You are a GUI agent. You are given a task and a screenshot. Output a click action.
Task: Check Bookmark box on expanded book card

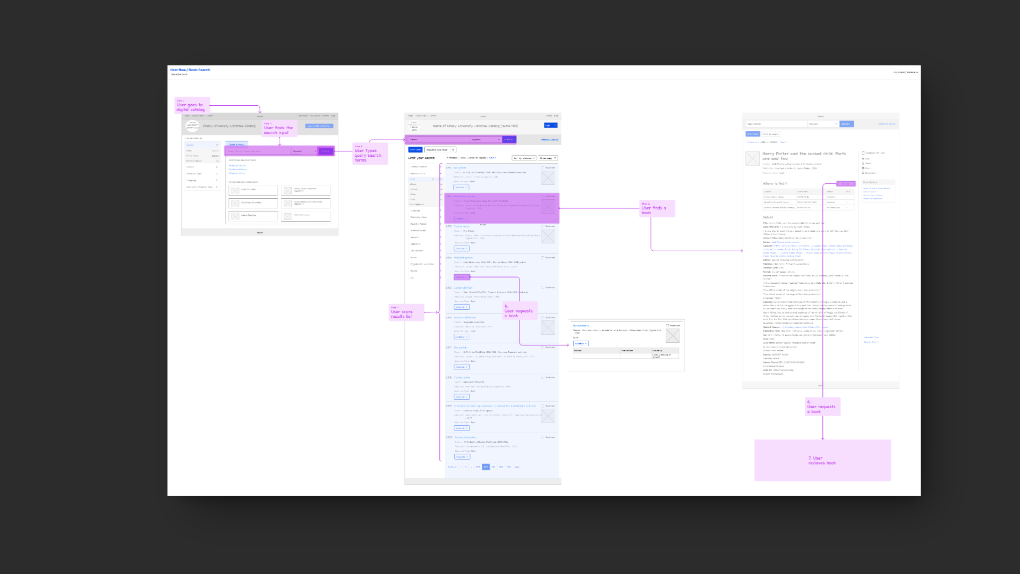click(x=668, y=326)
